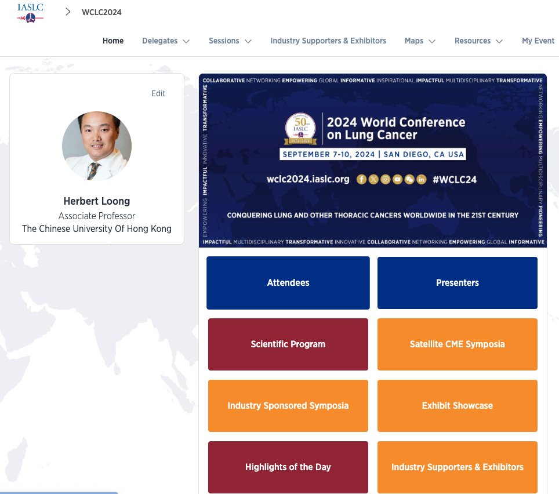Open the Sessions menu
This screenshot has height=494, width=559.
point(224,41)
